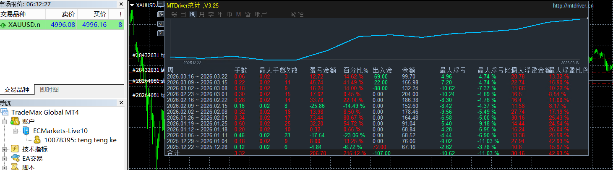Click the ECMarkets-Live10 server icon

tap(26, 131)
